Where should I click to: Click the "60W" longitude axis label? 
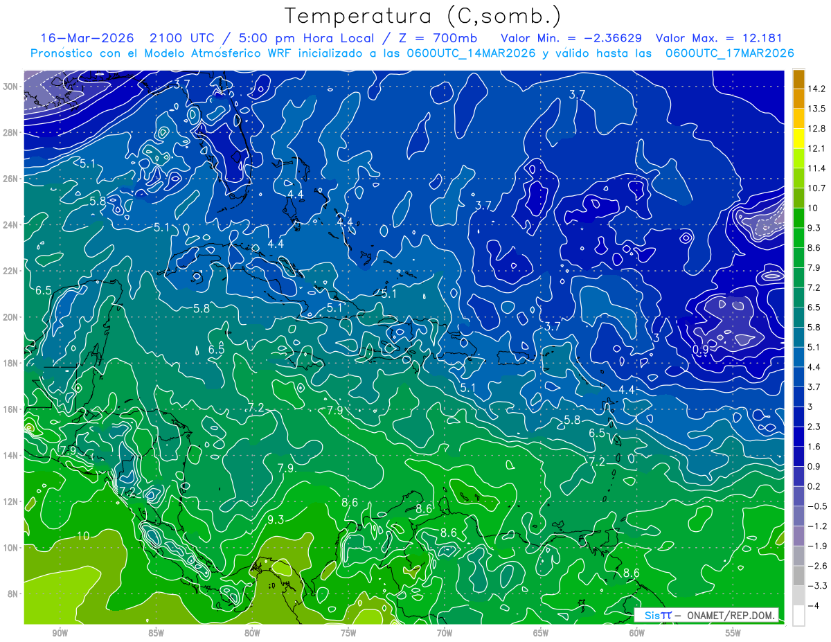[x=637, y=632]
